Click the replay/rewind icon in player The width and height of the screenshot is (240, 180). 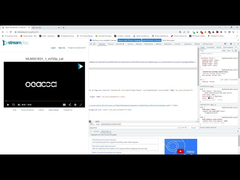click(x=13, y=105)
